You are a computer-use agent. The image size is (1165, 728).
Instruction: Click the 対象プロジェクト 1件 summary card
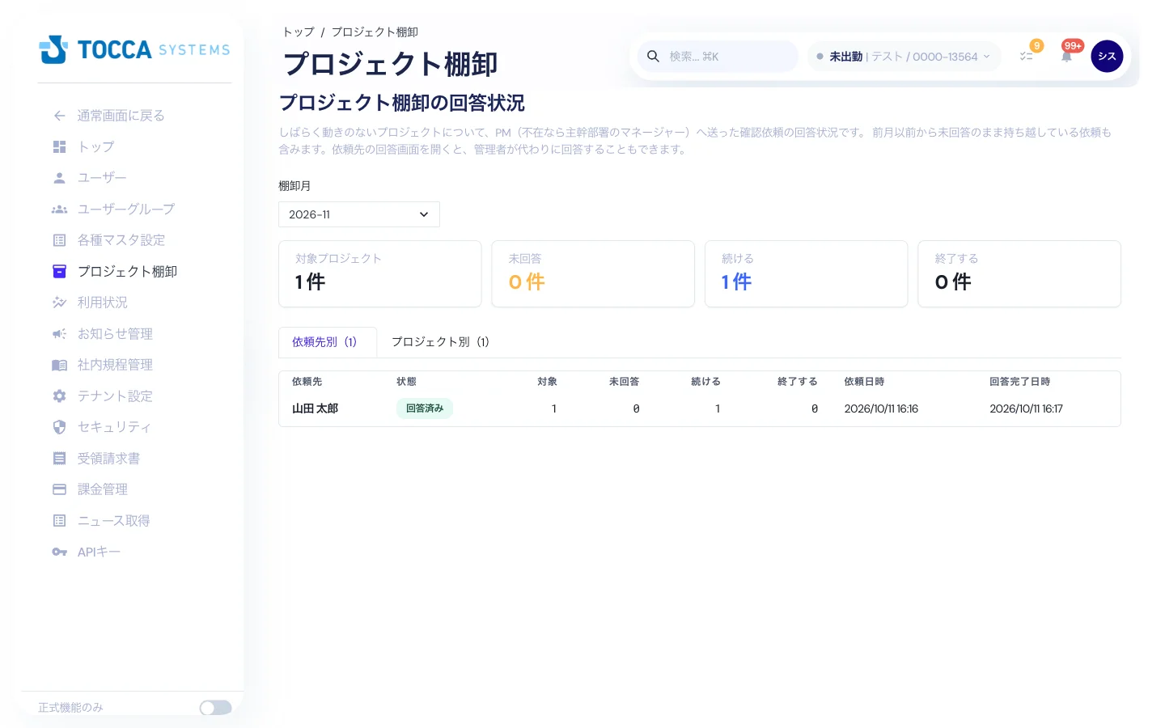pyautogui.click(x=380, y=273)
